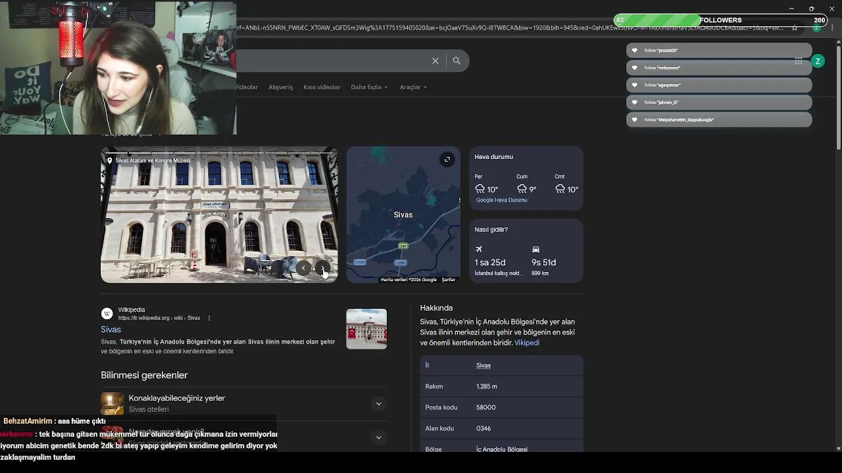Open the Sivas Wikipedia result title

(x=111, y=329)
